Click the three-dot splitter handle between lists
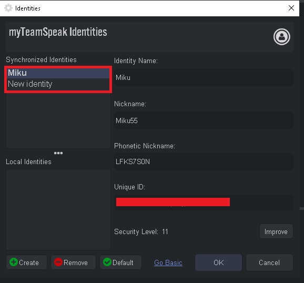This screenshot has height=283, width=304. click(58, 153)
